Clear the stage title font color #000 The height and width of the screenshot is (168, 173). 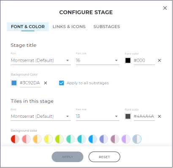click(159, 60)
